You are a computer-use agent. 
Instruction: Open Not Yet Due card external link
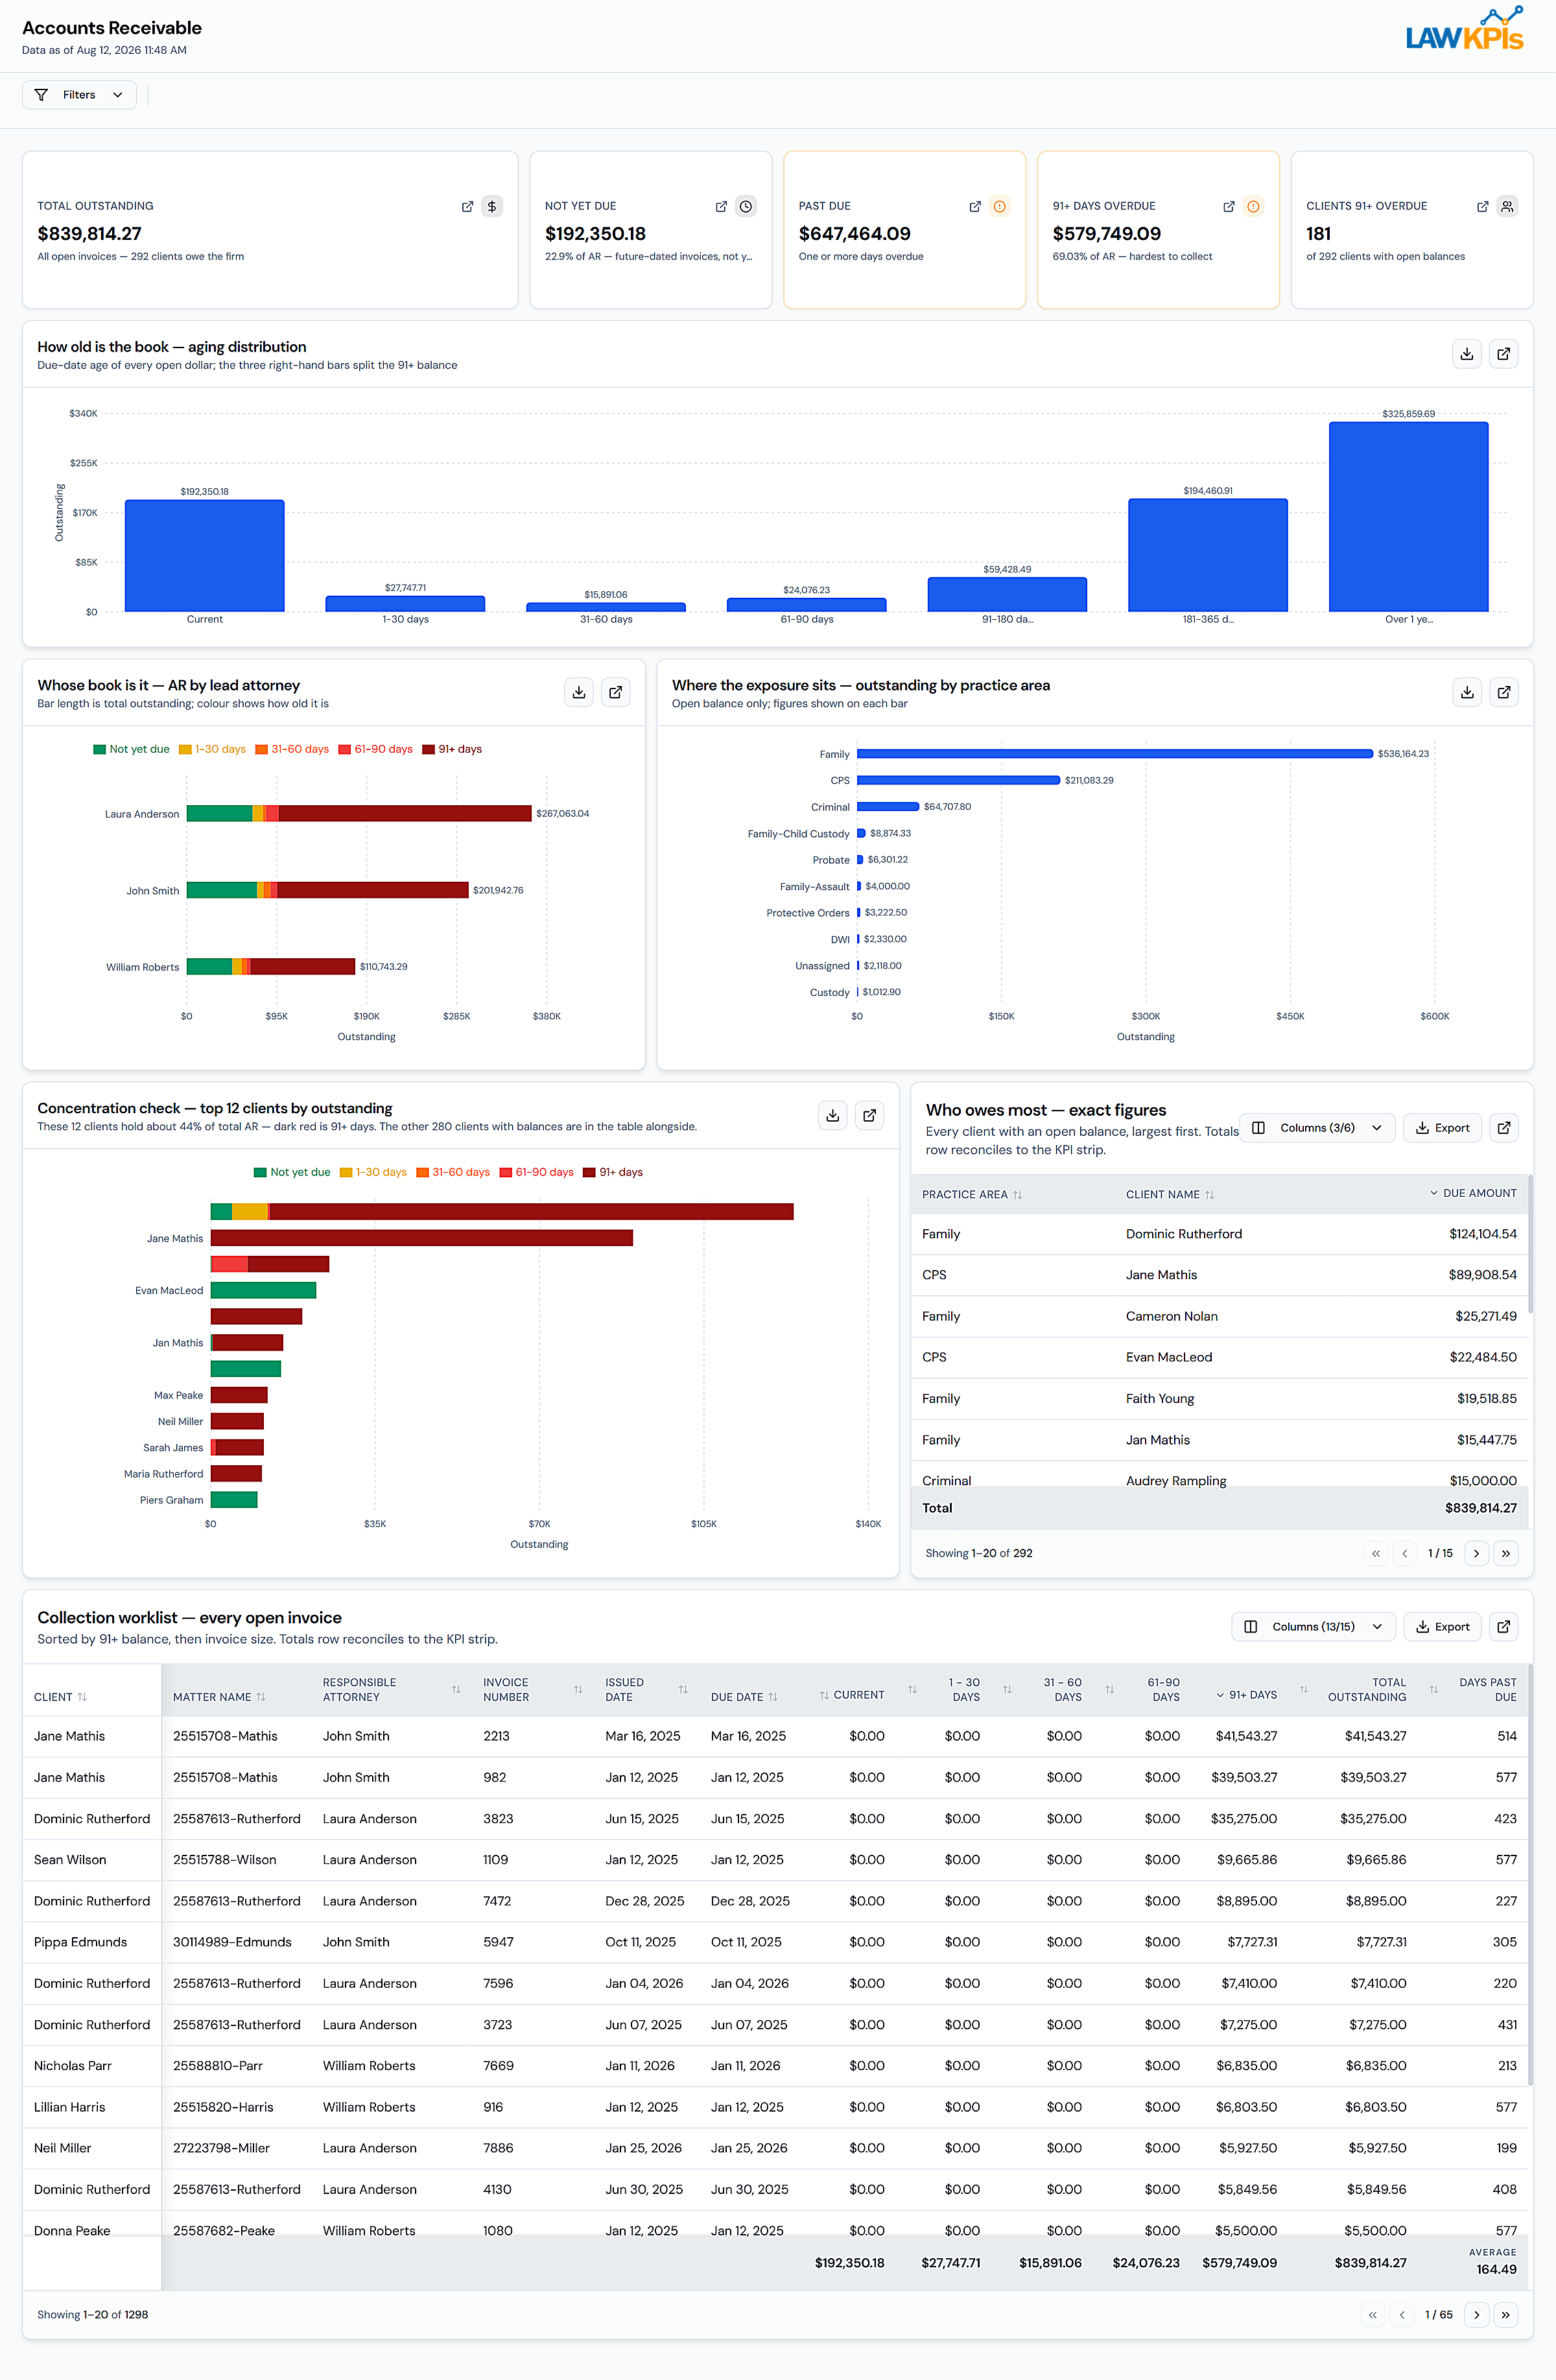click(x=721, y=207)
